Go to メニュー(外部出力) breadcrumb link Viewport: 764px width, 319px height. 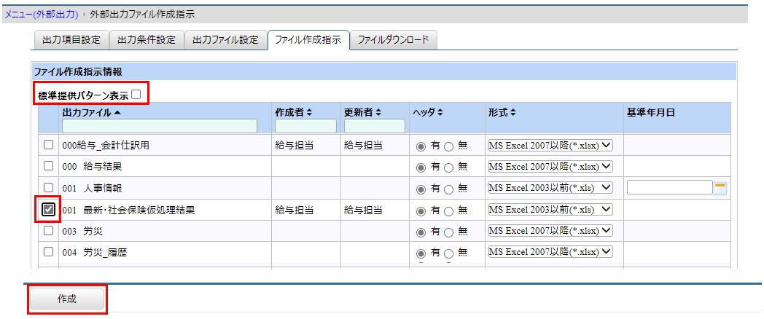pyautogui.click(x=42, y=15)
